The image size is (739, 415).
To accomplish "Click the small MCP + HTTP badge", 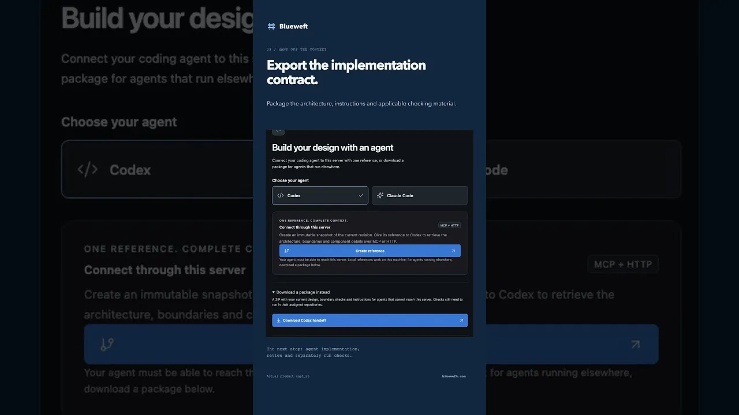I will point(449,225).
